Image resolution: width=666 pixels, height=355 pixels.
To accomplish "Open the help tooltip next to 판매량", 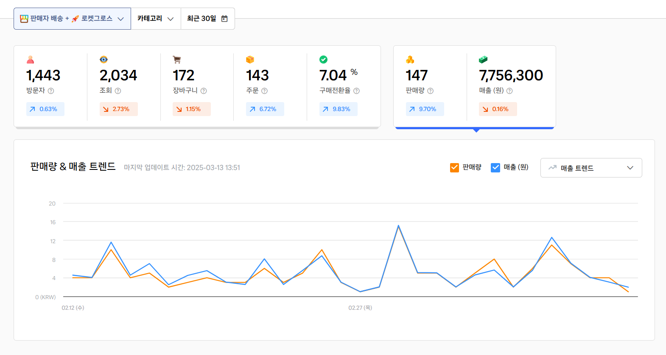I will pyautogui.click(x=430, y=91).
